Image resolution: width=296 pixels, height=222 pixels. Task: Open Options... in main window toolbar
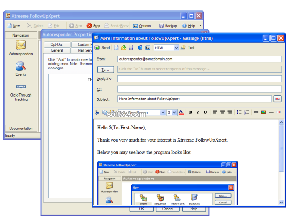[x=143, y=26]
